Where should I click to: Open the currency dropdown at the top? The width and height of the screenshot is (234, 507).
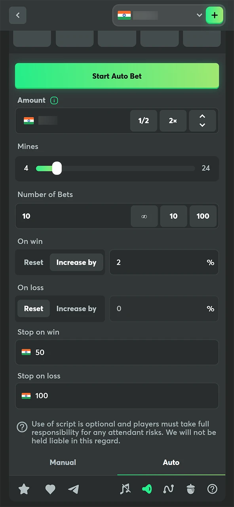pos(199,15)
